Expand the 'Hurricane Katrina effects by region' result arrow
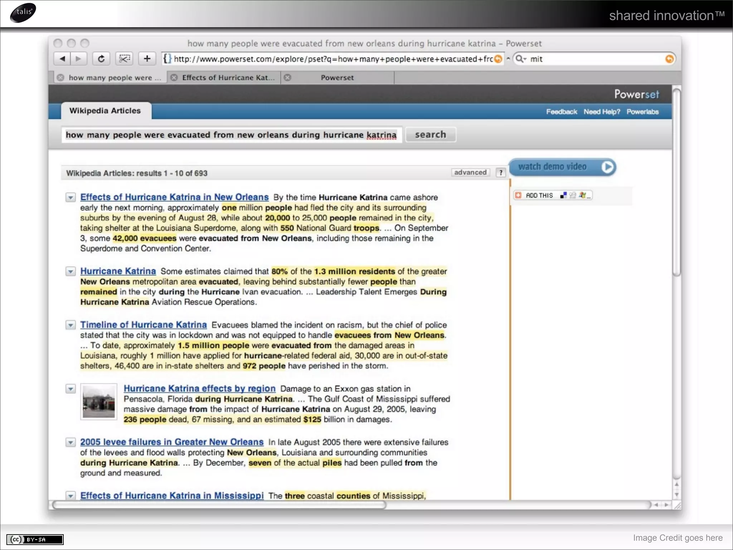Viewport: 733px width, 550px height. (x=71, y=389)
